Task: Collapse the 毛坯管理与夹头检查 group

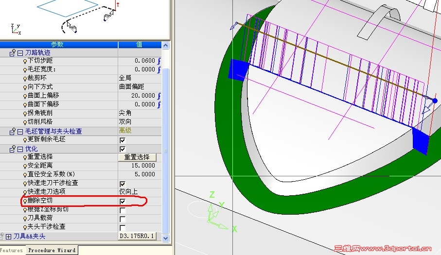Action: pos(20,132)
